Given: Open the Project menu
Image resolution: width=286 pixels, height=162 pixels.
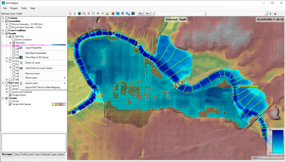Looking at the screenshot, I should [x=14, y=8].
